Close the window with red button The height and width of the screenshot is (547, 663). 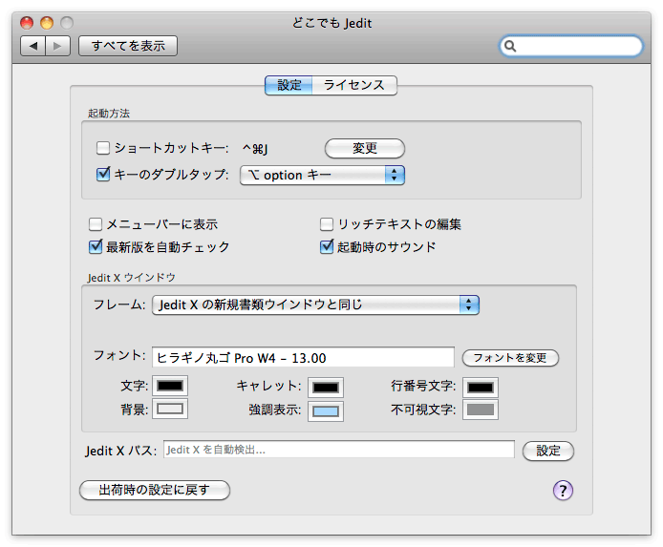tap(27, 22)
